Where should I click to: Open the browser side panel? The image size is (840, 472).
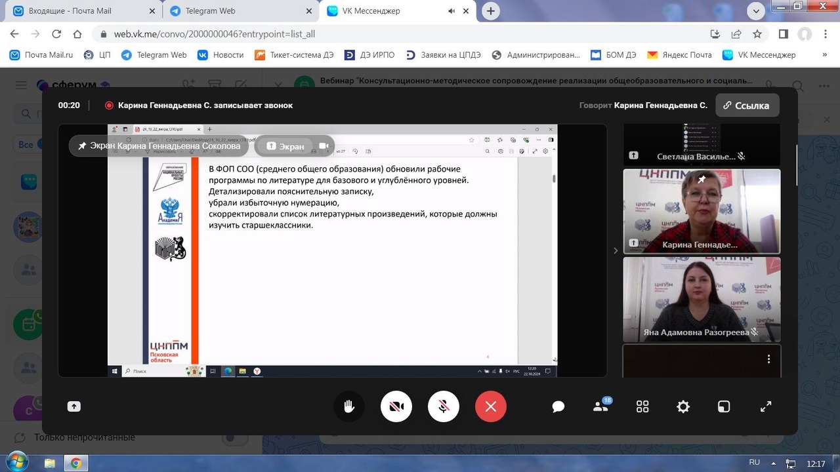click(784, 34)
